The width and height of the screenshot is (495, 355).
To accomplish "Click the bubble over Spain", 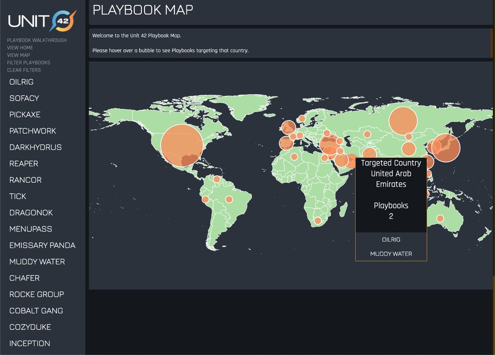I will (x=286, y=143).
